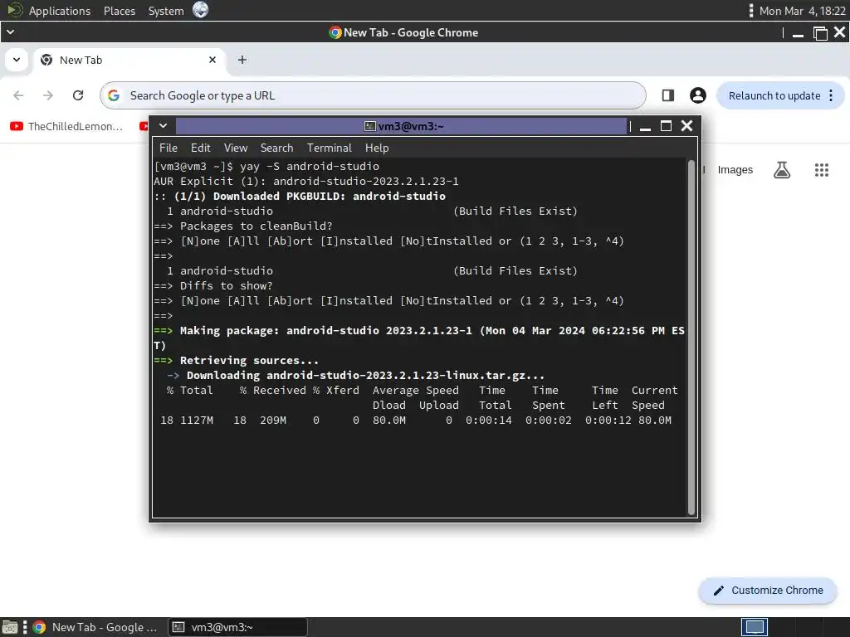Open the Places menu
850x637 pixels.
click(120, 11)
